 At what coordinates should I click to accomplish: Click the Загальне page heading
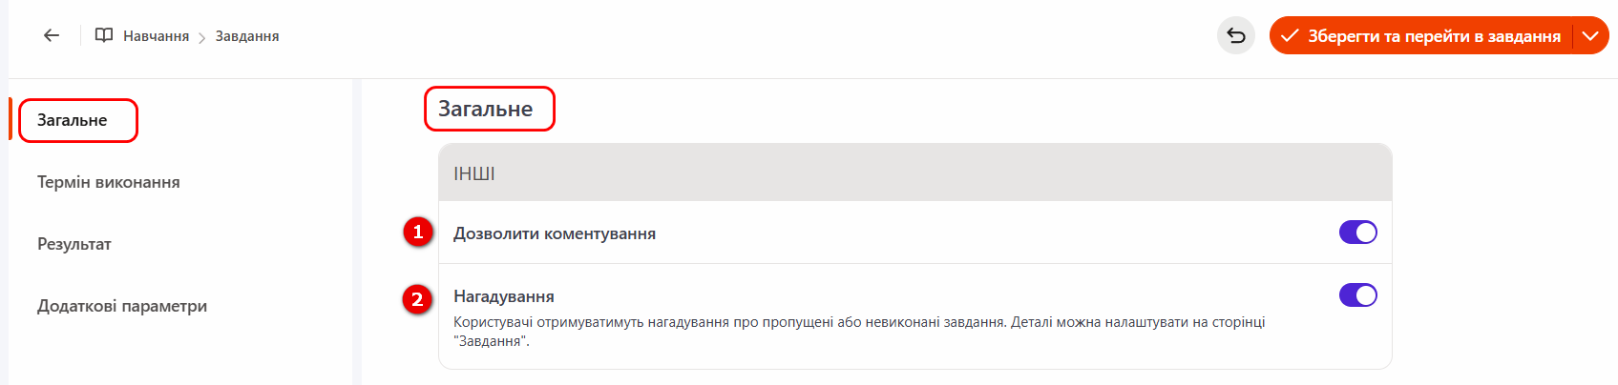point(486,110)
